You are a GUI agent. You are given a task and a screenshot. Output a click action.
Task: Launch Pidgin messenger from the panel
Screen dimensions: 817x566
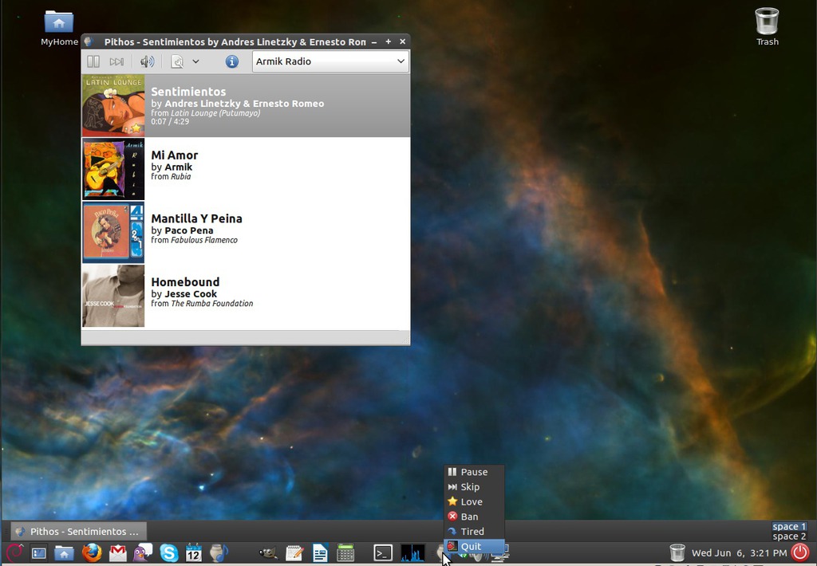click(x=143, y=552)
